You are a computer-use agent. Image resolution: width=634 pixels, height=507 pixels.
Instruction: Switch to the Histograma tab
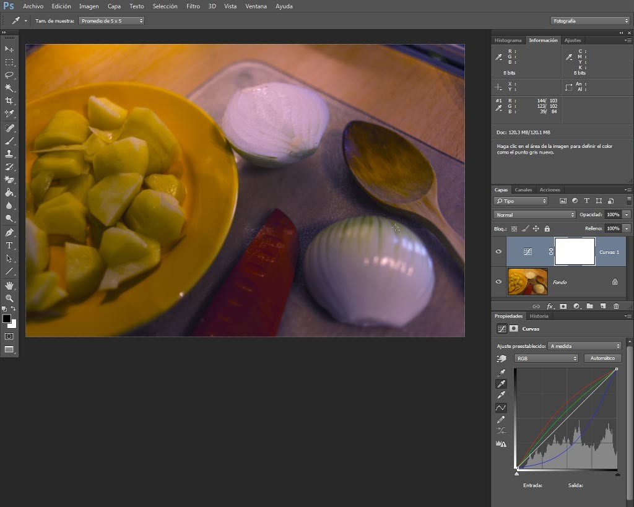[508, 40]
